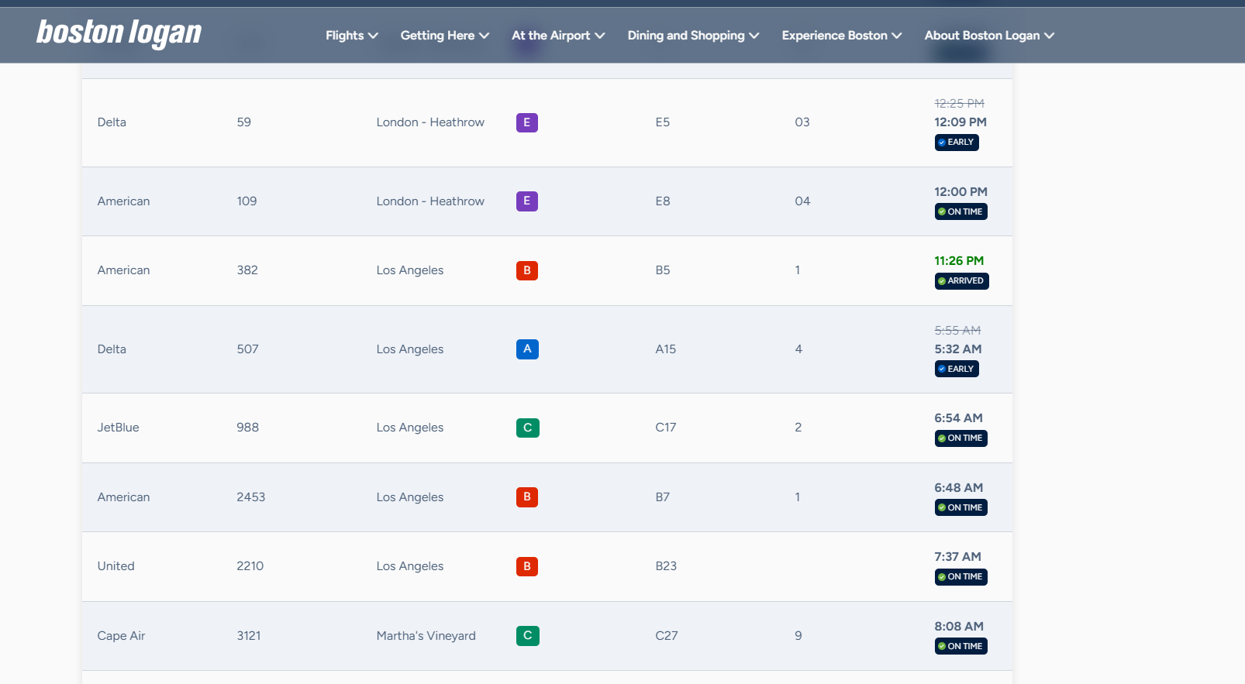
Task: Click the United airline name
Action: click(x=116, y=566)
